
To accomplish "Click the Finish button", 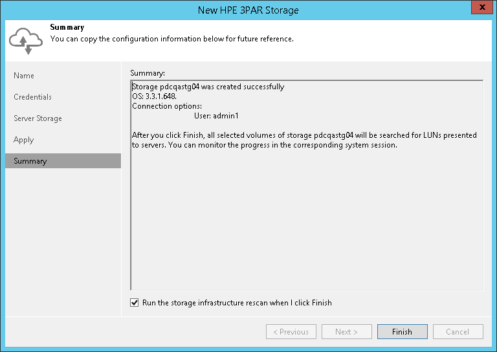I will tap(403, 331).
